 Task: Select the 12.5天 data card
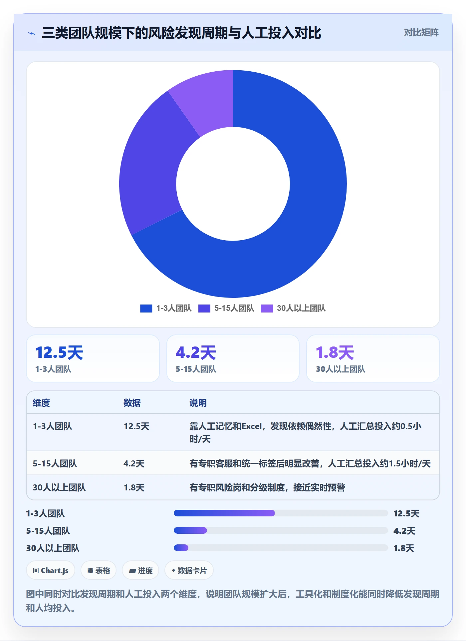point(93,358)
